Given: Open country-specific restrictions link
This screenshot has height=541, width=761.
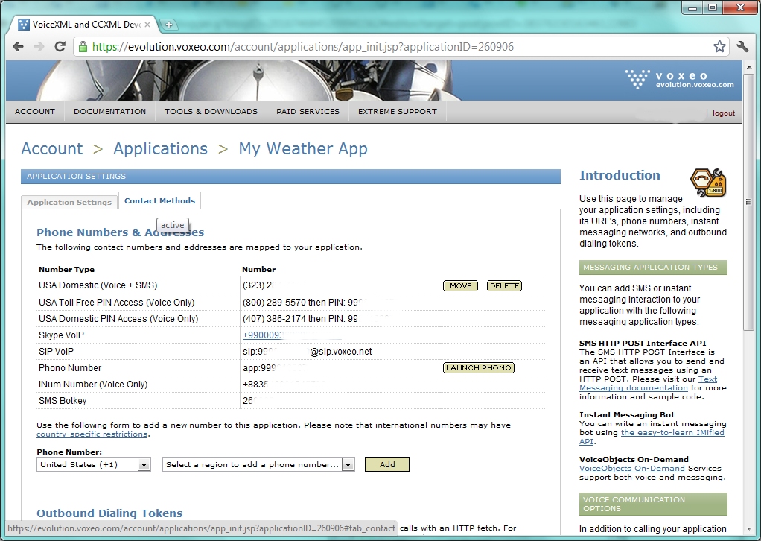Looking at the screenshot, I should pos(92,434).
